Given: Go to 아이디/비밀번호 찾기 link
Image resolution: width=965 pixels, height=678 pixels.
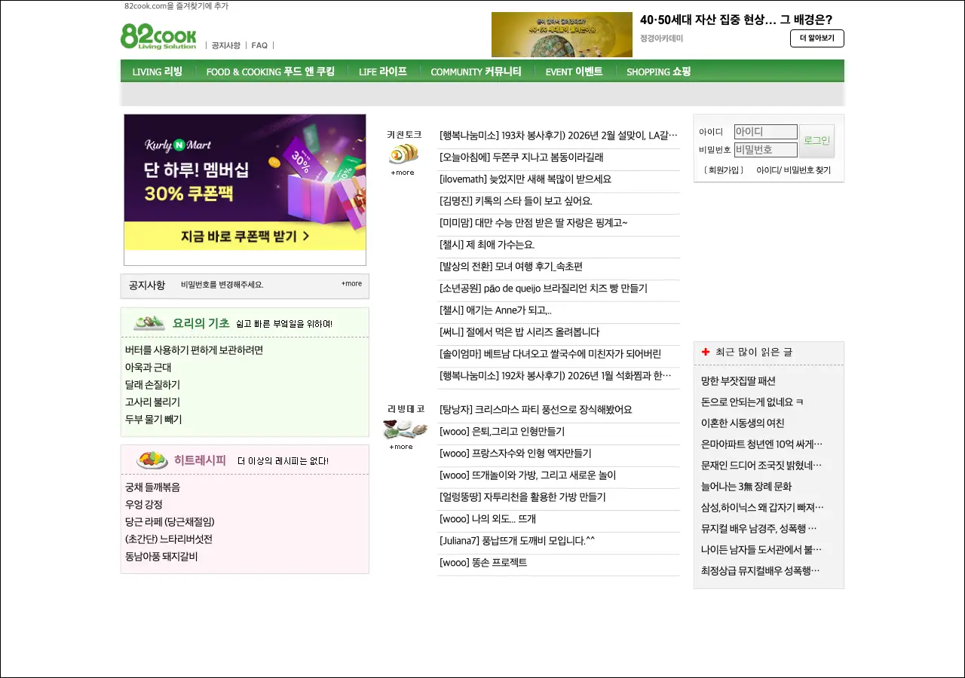Looking at the screenshot, I should [793, 170].
